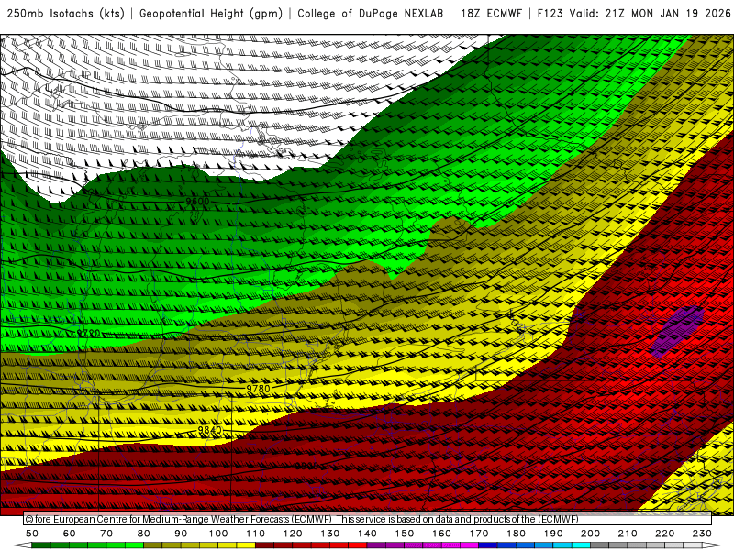Image resolution: width=734 pixels, height=550 pixels.
Task: Click the 110 kts legend label
Action: point(256,533)
